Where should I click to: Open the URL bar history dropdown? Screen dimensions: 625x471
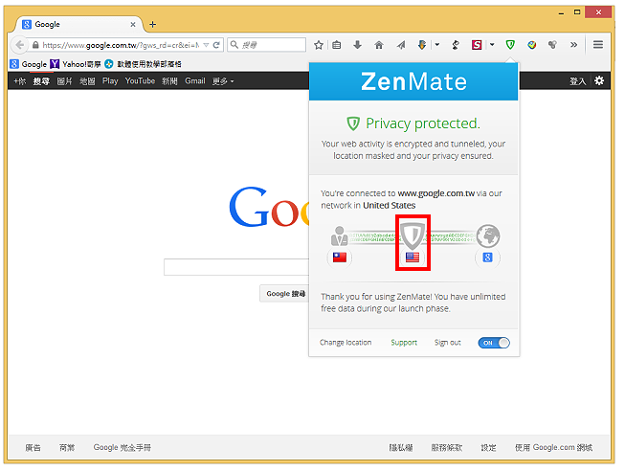click(206, 45)
